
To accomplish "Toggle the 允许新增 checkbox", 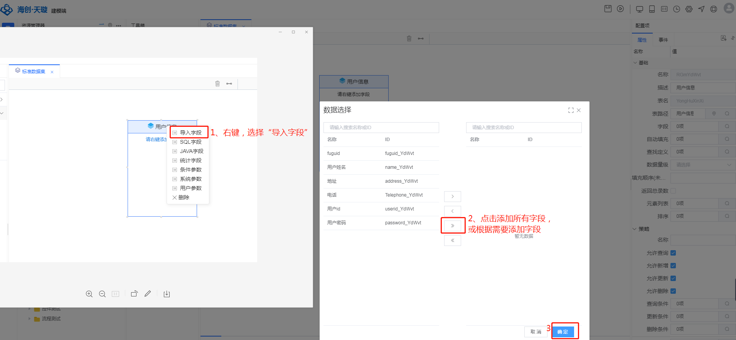I will tap(673, 266).
